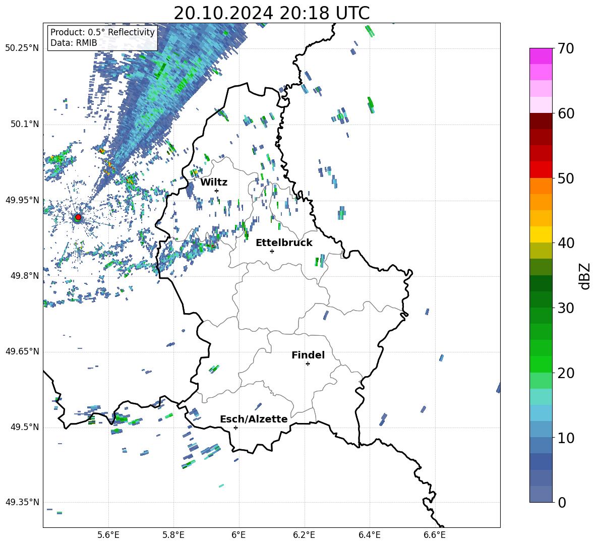The width and height of the screenshot is (597, 545).
Task: Click the colorbar 40 tick label
Action: point(565,243)
